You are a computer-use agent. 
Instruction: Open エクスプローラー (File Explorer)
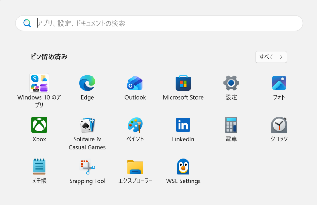coord(135,167)
